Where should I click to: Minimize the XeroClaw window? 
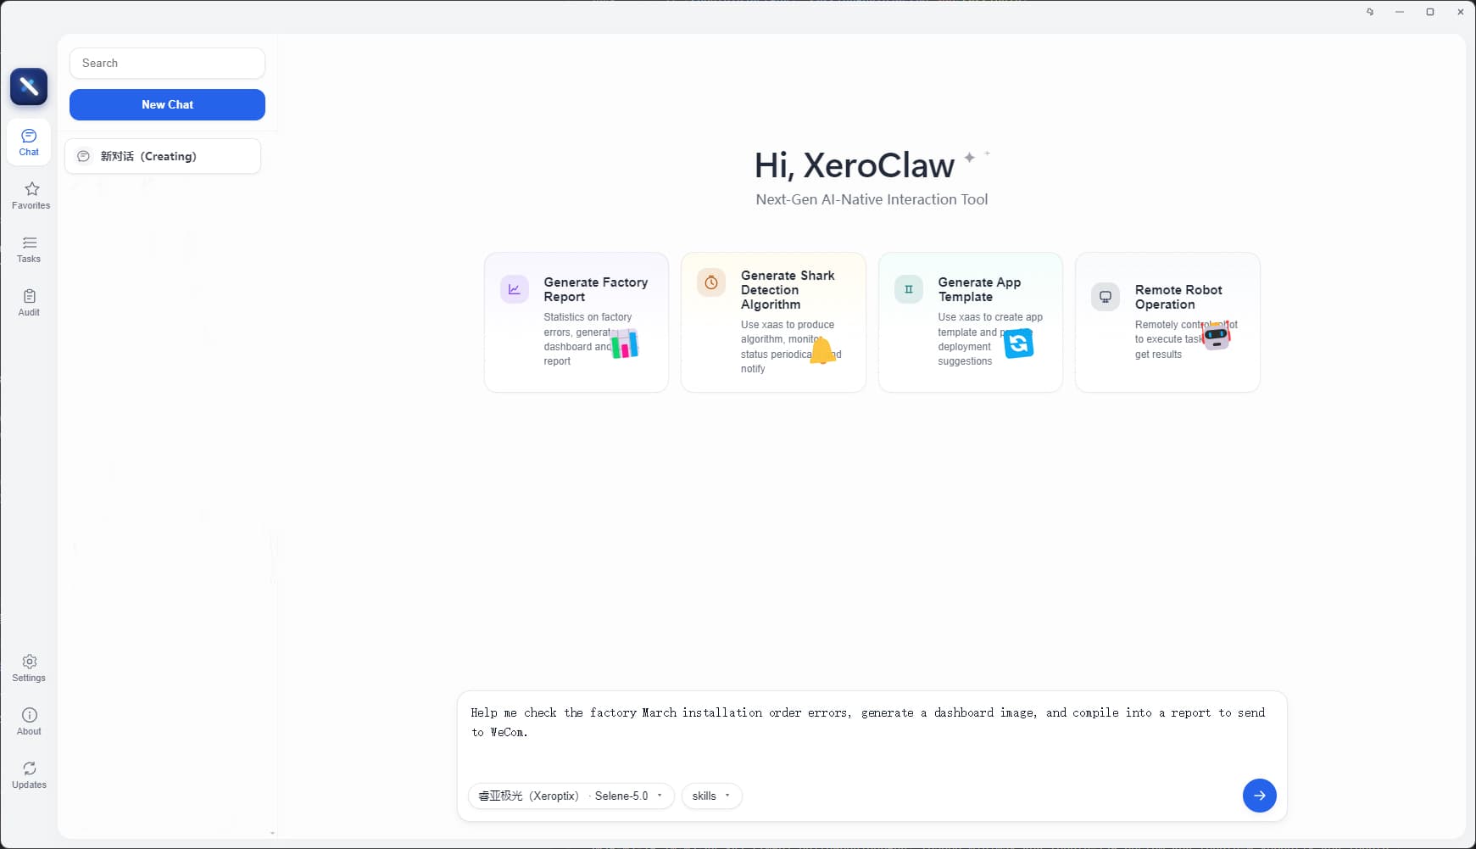click(1400, 12)
